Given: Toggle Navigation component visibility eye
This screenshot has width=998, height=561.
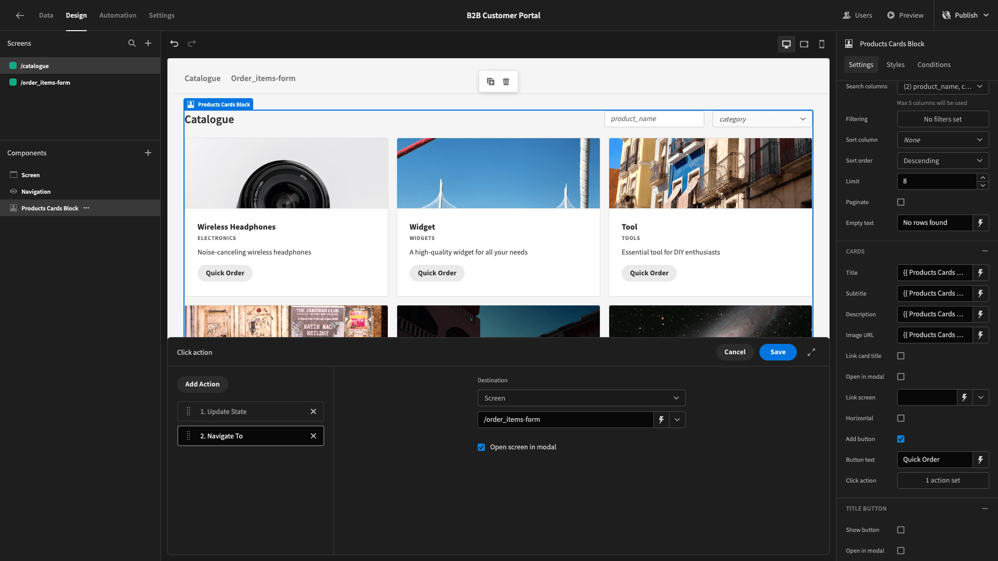Looking at the screenshot, I should pyautogui.click(x=14, y=192).
